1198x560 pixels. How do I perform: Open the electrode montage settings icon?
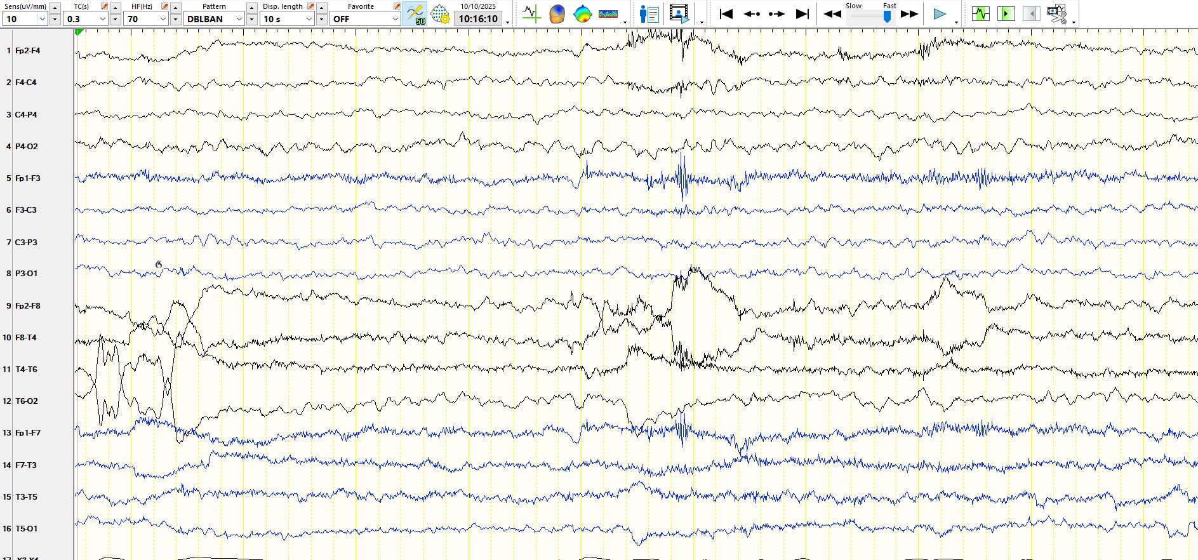pos(440,13)
